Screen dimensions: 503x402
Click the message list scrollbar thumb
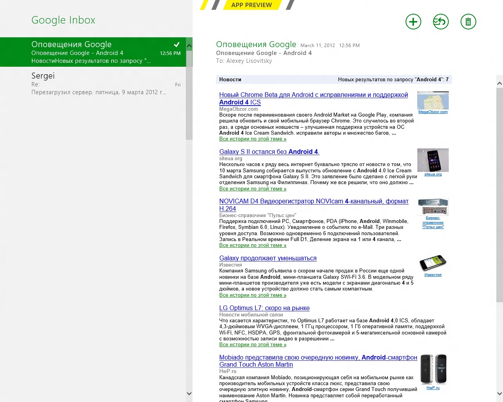[x=189, y=94]
